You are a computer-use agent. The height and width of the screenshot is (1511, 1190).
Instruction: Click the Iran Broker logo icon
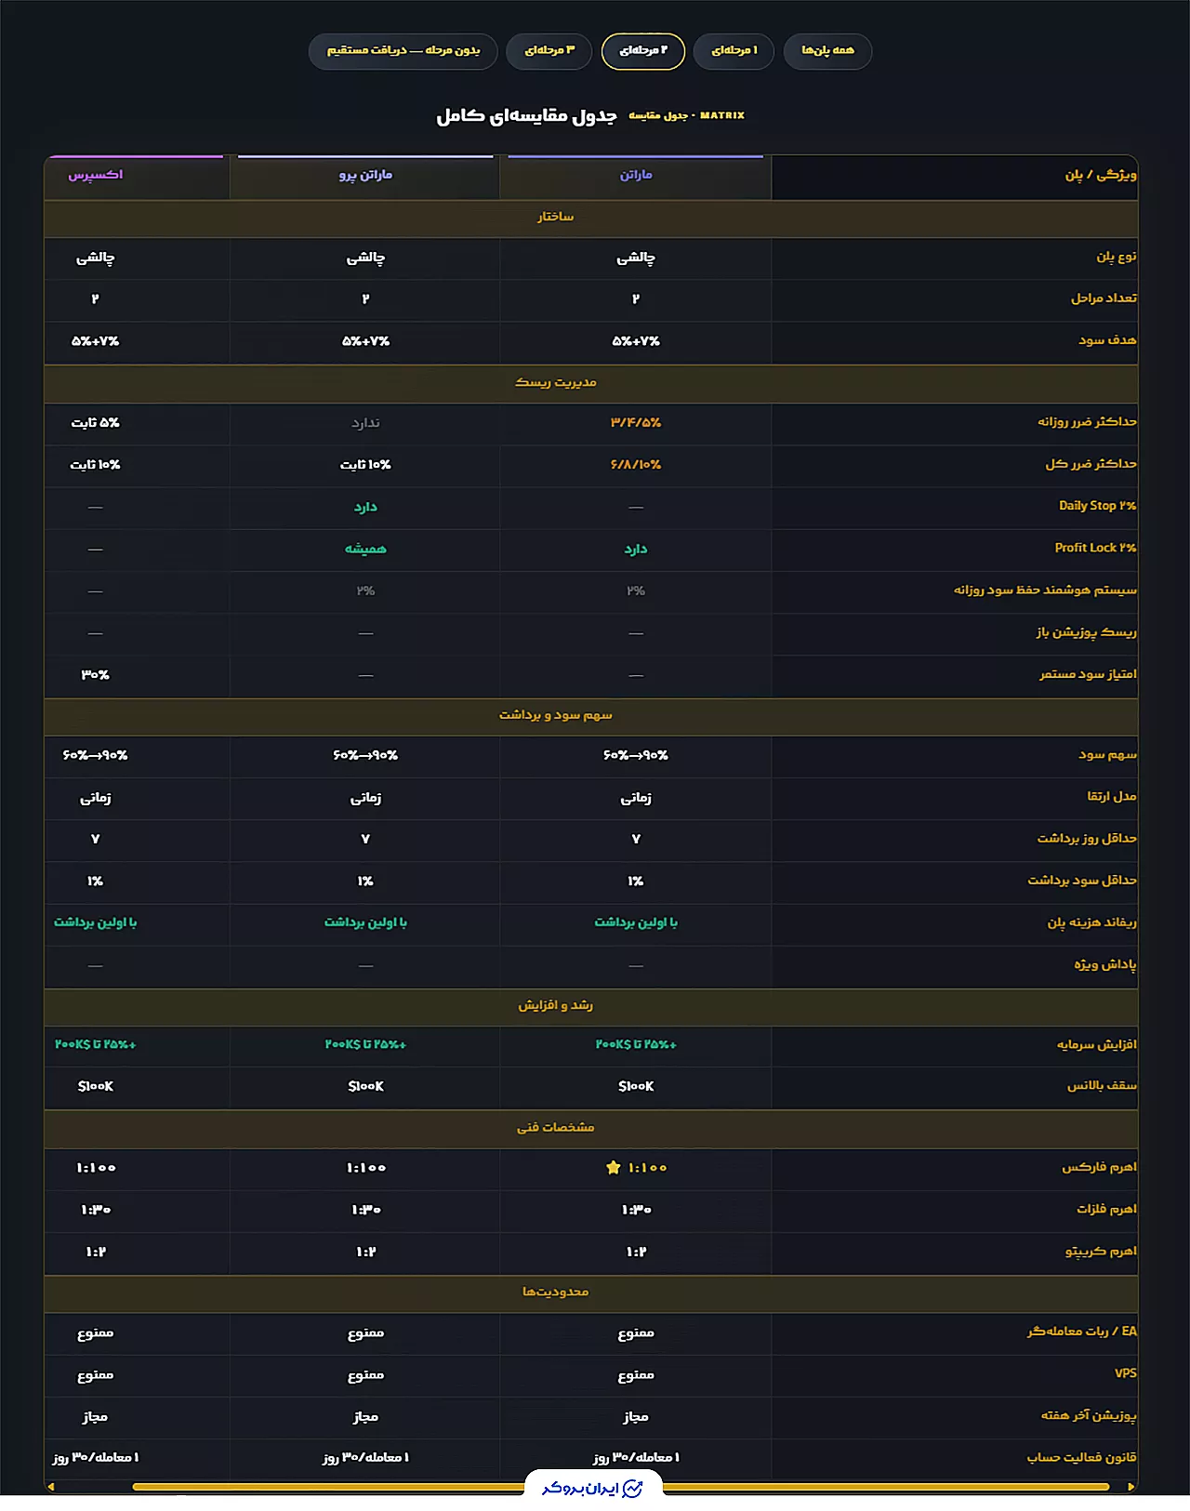[x=632, y=1489]
